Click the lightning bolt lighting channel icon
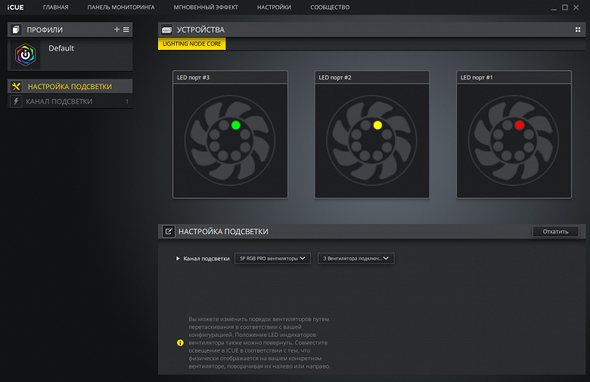Image resolution: width=590 pixels, height=382 pixels. (16, 101)
